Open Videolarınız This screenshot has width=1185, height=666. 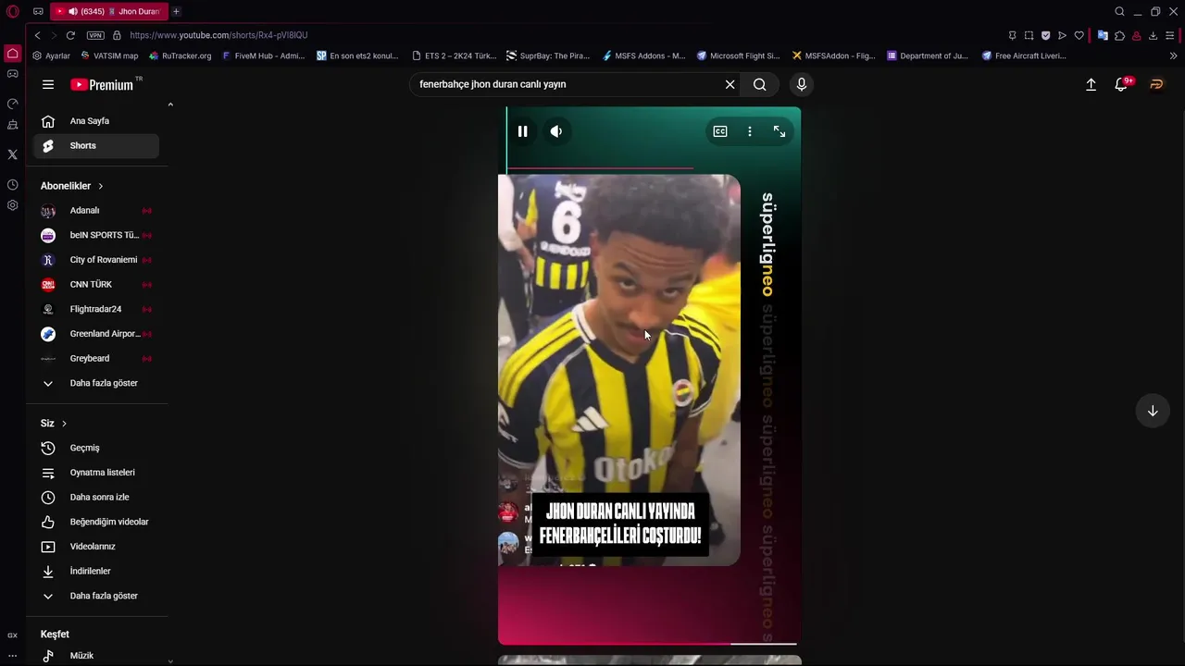[96, 547]
